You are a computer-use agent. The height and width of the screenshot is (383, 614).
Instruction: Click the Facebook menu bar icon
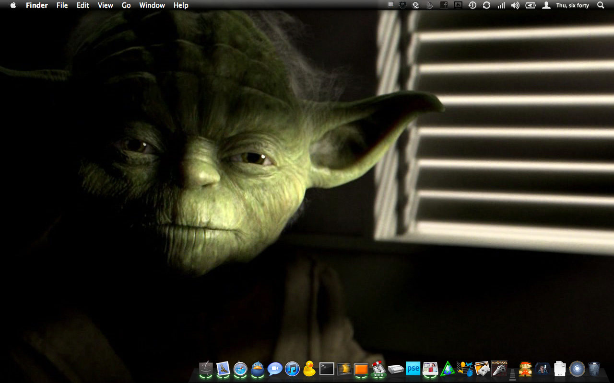click(444, 5)
